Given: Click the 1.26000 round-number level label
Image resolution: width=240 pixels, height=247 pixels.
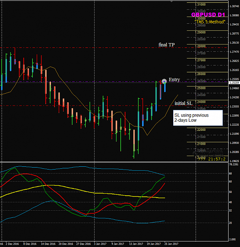Looking at the screenshot, I should (201, 74).
